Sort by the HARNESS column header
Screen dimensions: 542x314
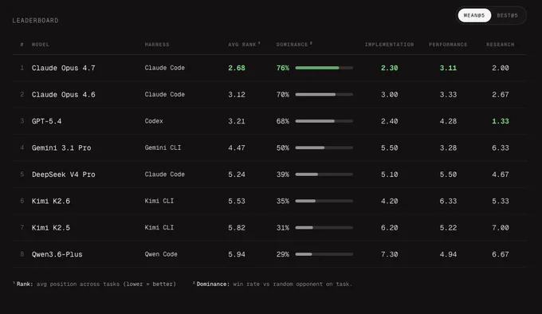157,45
